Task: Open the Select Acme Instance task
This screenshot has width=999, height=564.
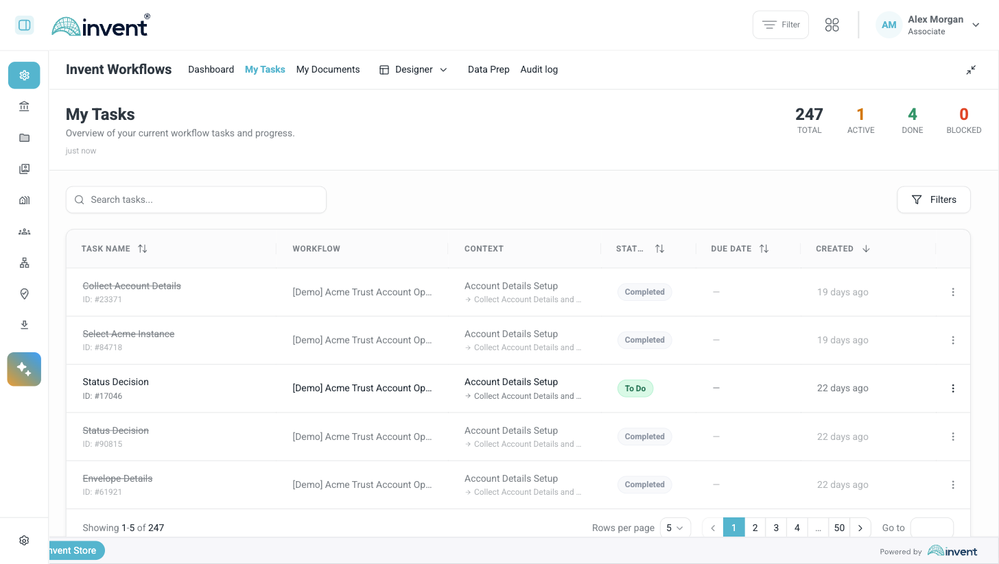Action: click(128, 334)
